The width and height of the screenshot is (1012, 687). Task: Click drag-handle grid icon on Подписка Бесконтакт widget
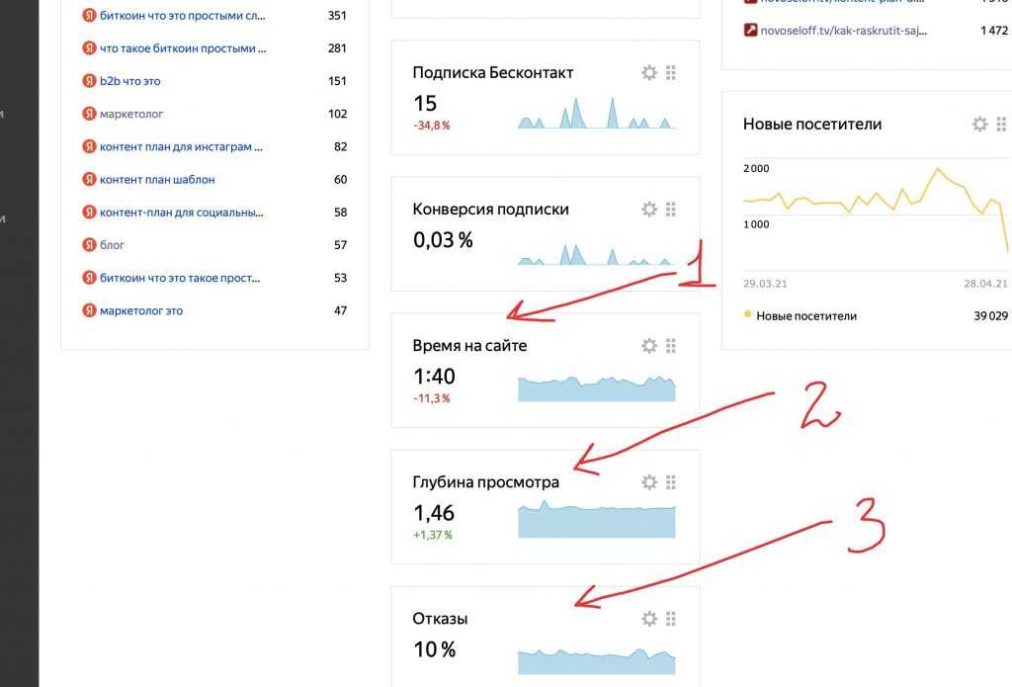671,72
